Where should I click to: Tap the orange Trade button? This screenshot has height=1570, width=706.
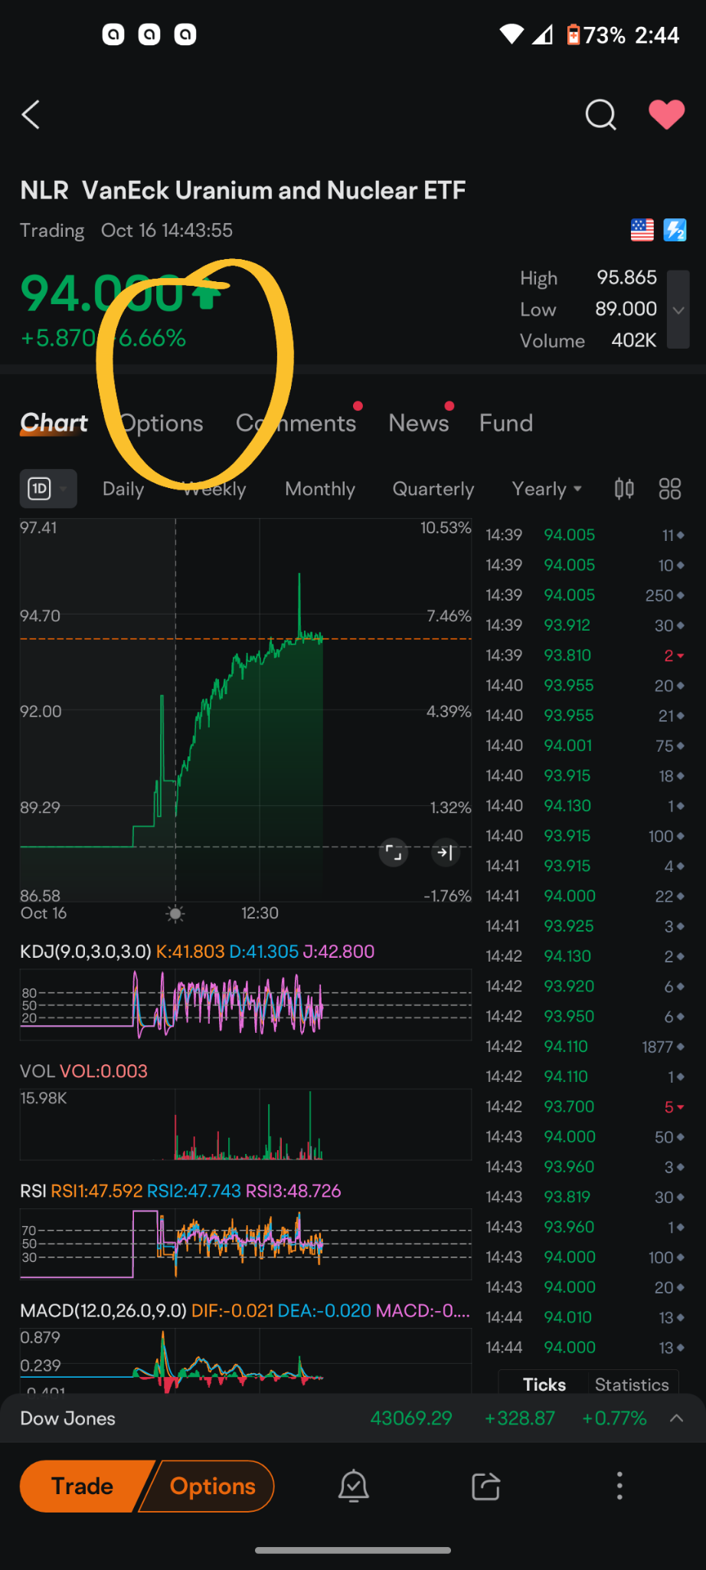83,1486
